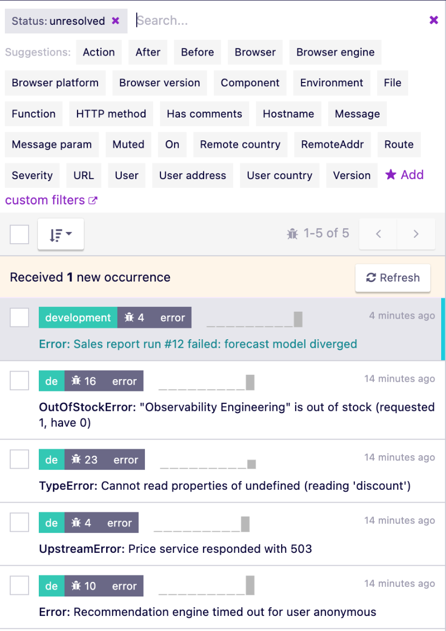Pick the Route filter suggestion
The width and height of the screenshot is (446, 631).
pyautogui.click(x=399, y=145)
